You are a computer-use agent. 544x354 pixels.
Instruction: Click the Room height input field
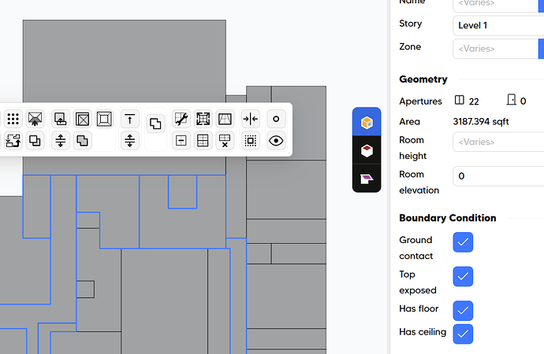click(498, 142)
